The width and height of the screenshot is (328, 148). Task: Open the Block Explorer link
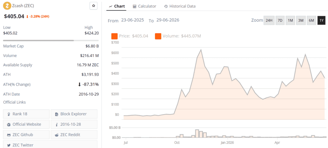[74, 114]
